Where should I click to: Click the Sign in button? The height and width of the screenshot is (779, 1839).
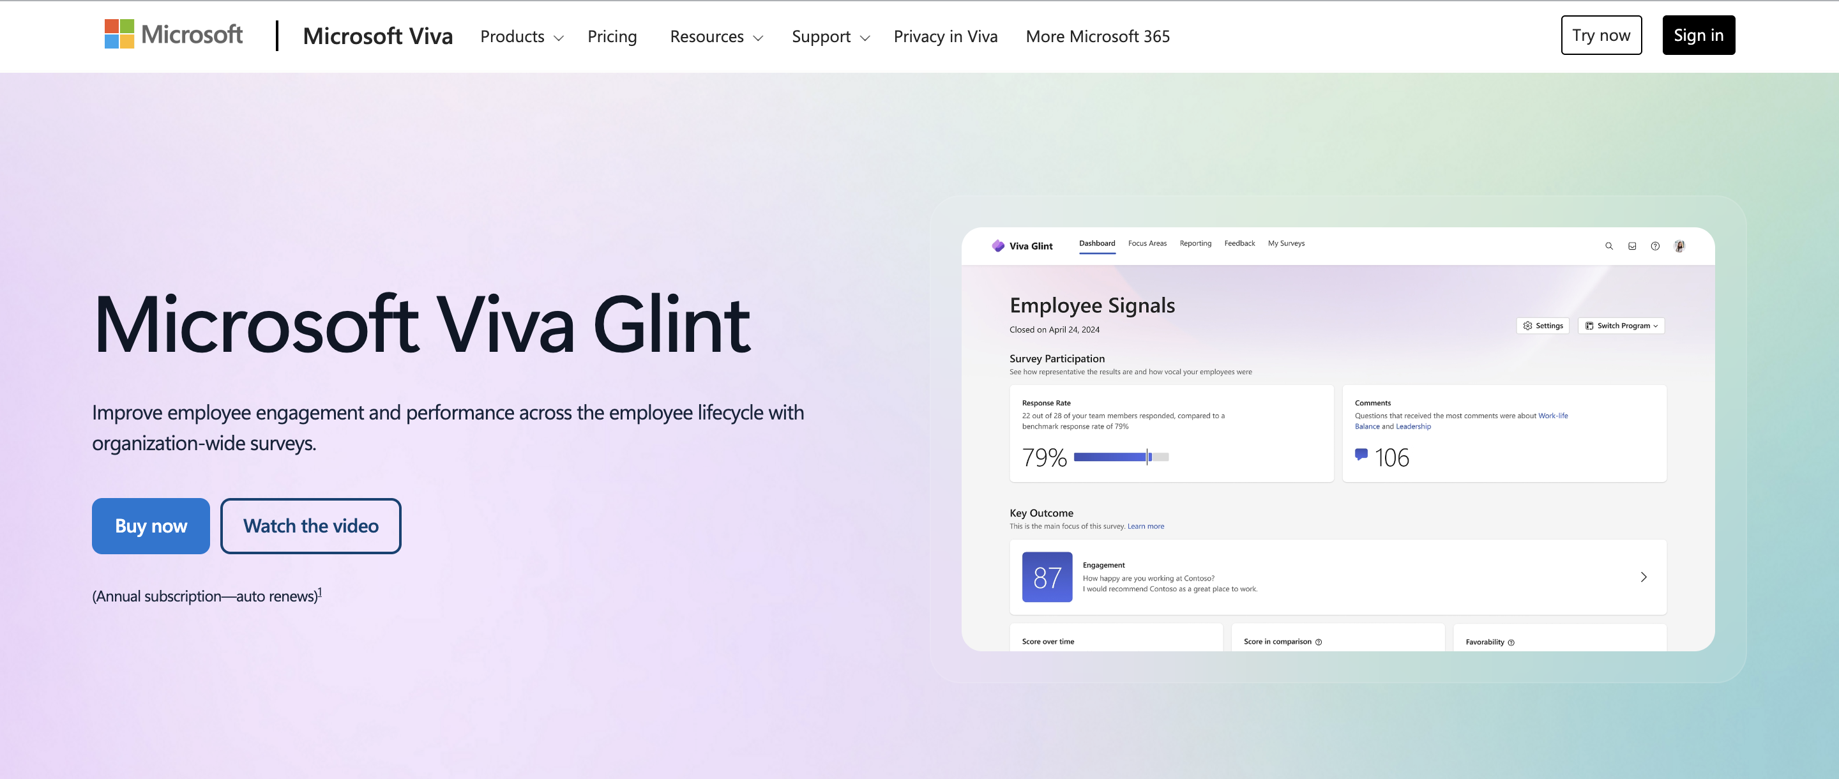coord(1698,35)
